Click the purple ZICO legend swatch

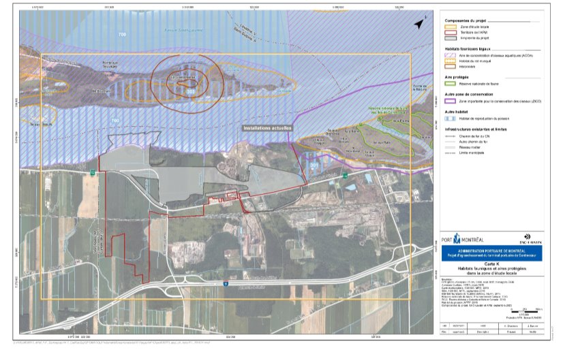[x=451, y=101]
